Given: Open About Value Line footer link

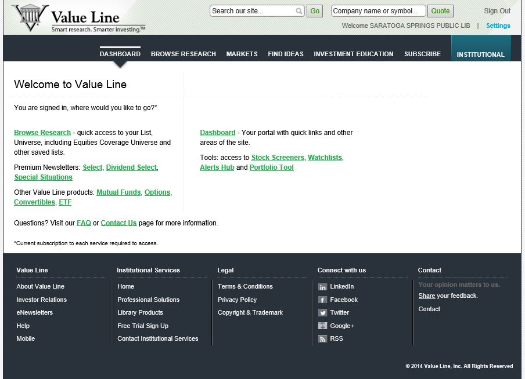Looking at the screenshot, I should (x=40, y=286).
